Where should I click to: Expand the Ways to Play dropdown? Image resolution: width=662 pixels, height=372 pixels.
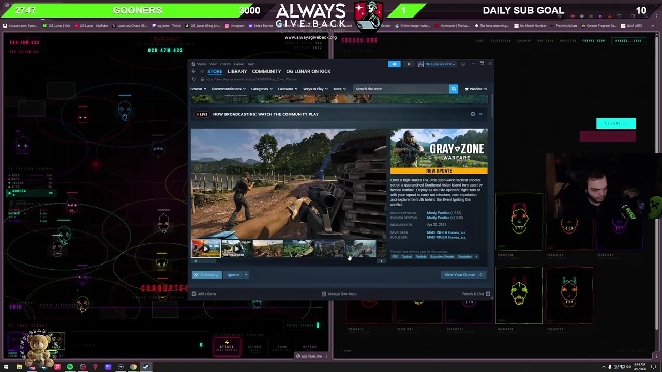(x=315, y=89)
